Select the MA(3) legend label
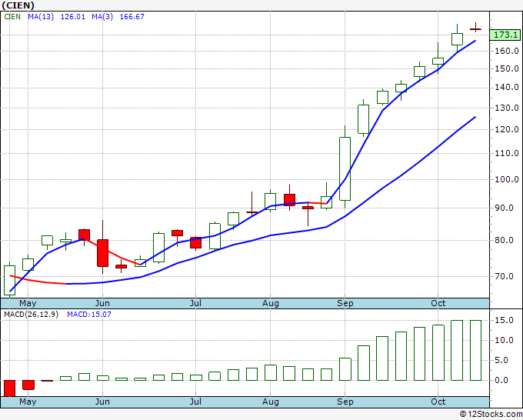The height and width of the screenshot is (420, 523). tap(102, 17)
